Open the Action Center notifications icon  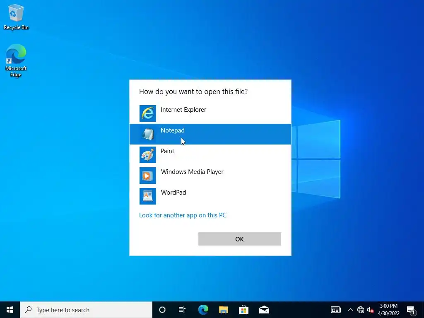(x=411, y=310)
